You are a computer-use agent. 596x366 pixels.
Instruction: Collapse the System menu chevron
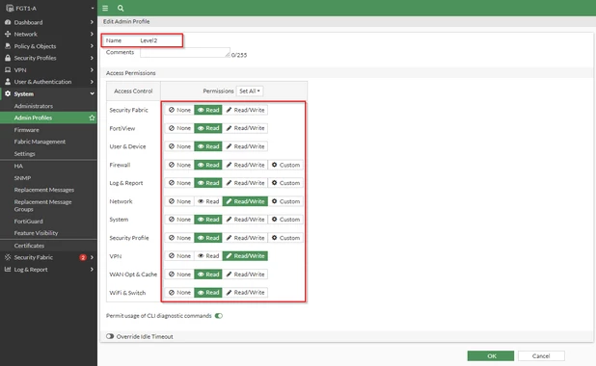point(92,93)
